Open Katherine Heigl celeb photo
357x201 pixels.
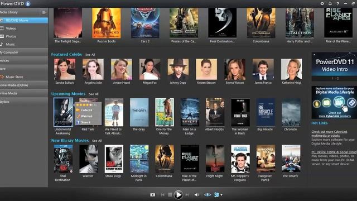(x=291, y=69)
